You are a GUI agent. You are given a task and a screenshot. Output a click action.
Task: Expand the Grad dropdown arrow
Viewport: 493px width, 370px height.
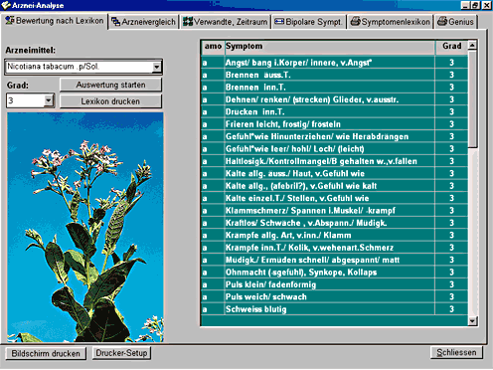point(49,100)
